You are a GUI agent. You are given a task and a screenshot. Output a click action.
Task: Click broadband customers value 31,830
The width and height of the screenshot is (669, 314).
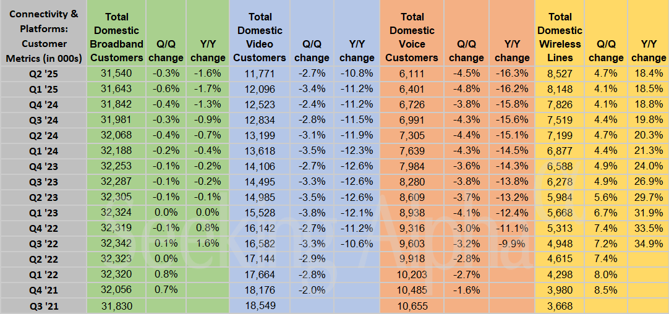click(x=116, y=305)
